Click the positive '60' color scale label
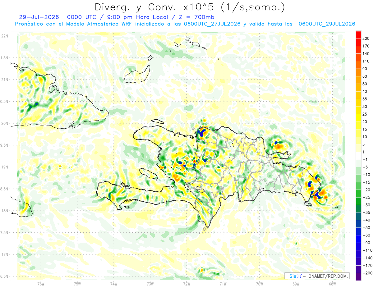373x288 pixels. (365, 76)
